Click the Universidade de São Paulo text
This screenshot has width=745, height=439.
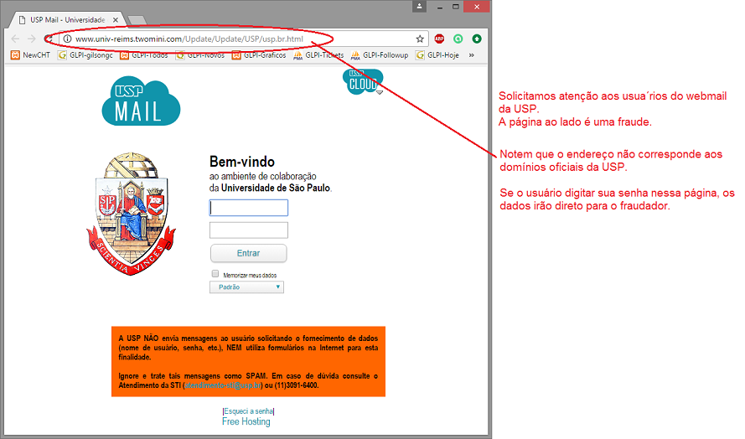click(276, 188)
